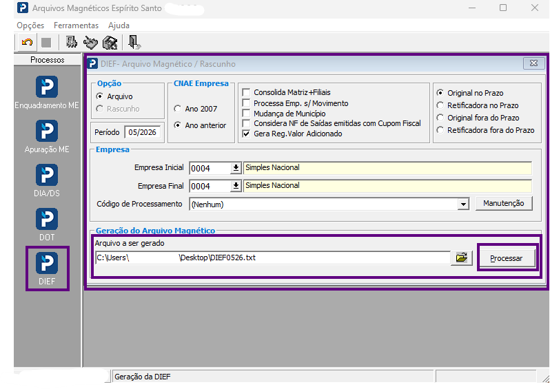The height and width of the screenshot is (389, 550).
Task: Click Empresa Inicial name Simples Nacional
Action: tap(387, 168)
